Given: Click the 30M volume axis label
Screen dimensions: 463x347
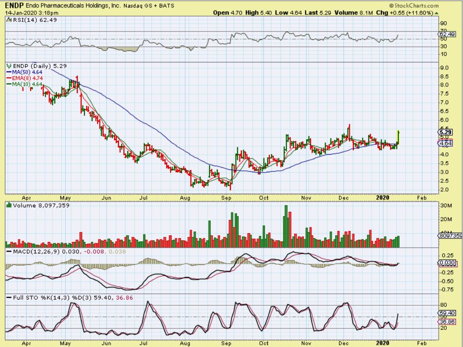Looking at the screenshot, I should pyautogui.click(x=446, y=206).
